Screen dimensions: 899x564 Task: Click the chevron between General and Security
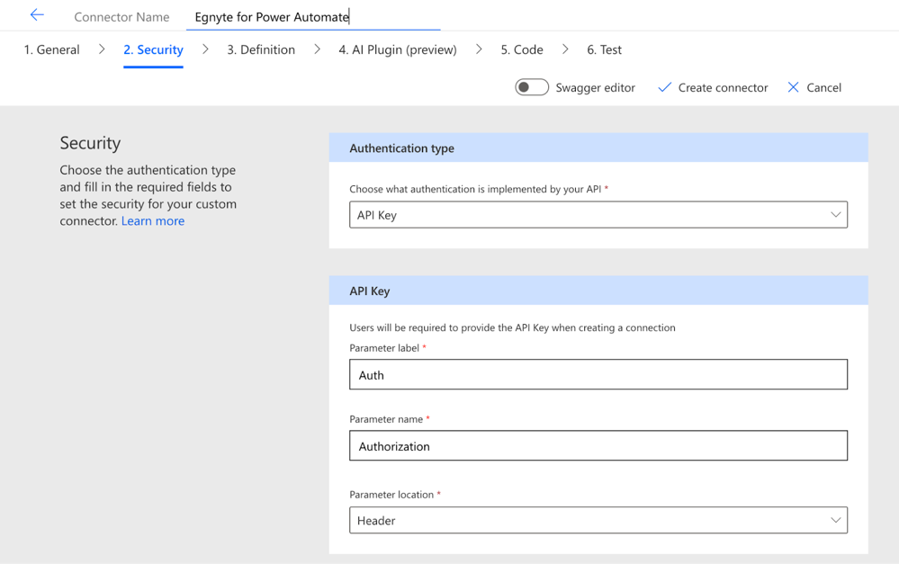[x=102, y=49]
